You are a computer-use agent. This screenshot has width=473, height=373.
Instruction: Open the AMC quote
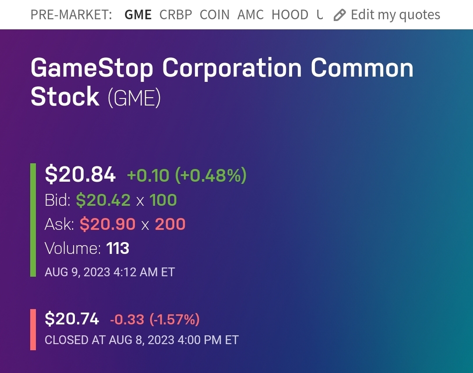pos(251,15)
